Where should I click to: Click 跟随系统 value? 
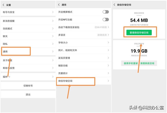102,35
